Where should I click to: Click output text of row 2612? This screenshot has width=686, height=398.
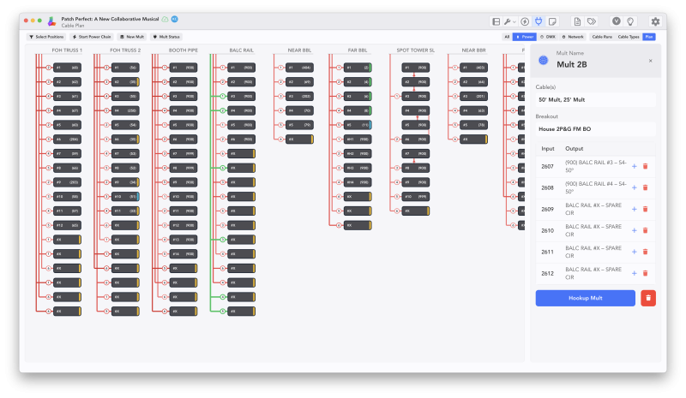[x=593, y=274]
